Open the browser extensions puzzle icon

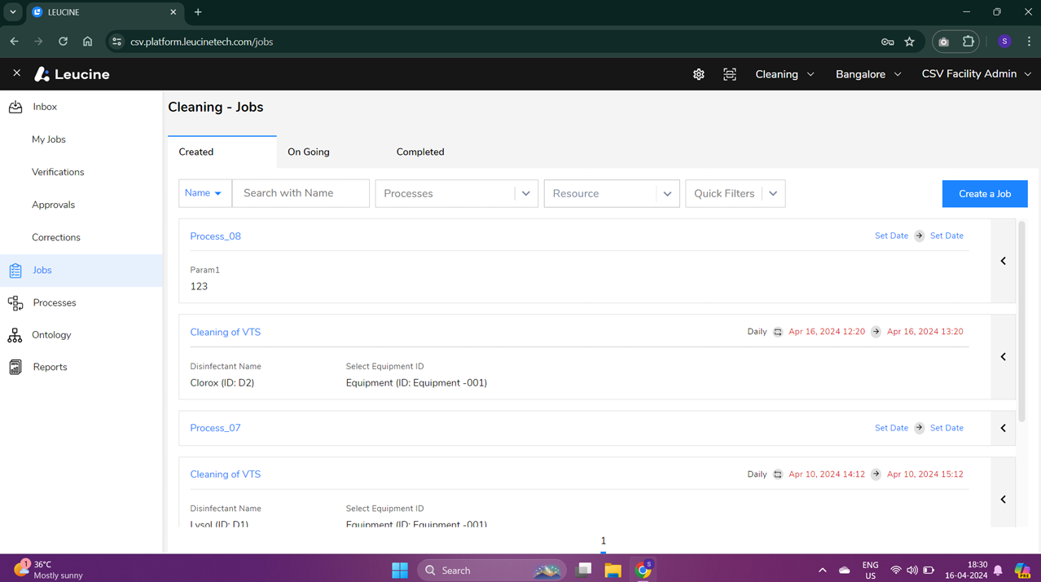pos(969,42)
